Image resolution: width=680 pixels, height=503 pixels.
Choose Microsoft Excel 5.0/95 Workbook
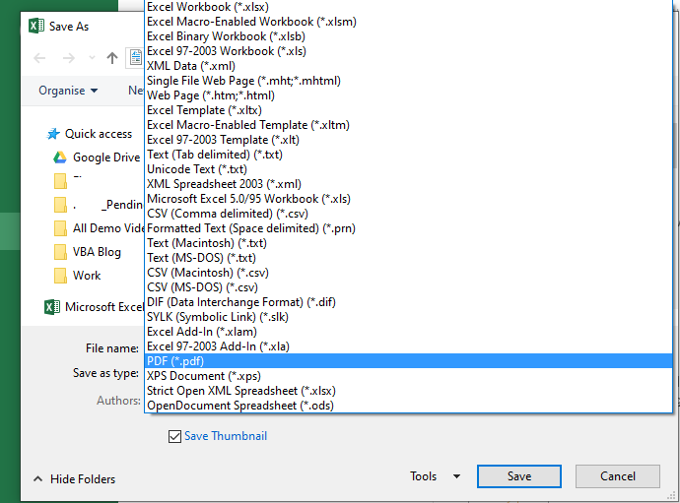[408, 199]
